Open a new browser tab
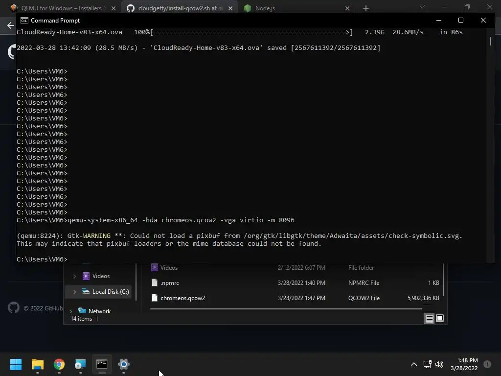This screenshot has width=501, height=376. (x=366, y=8)
